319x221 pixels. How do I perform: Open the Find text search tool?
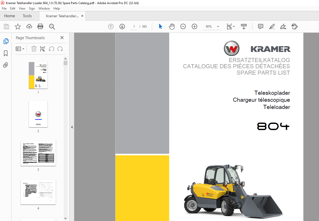(52, 27)
